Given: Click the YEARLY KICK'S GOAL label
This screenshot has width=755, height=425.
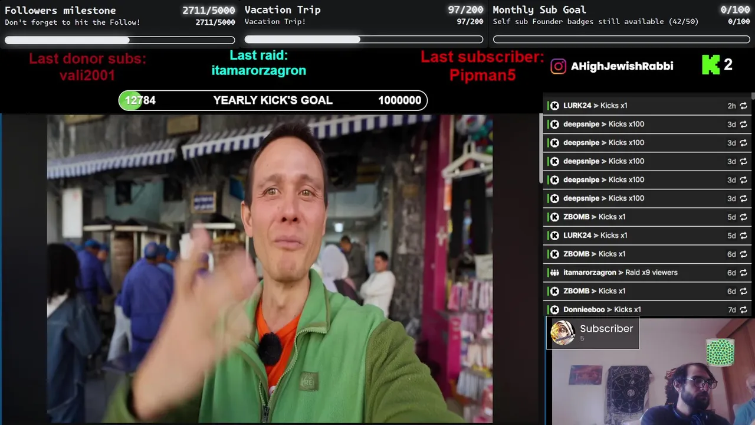Looking at the screenshot, I should click(273, 100).
